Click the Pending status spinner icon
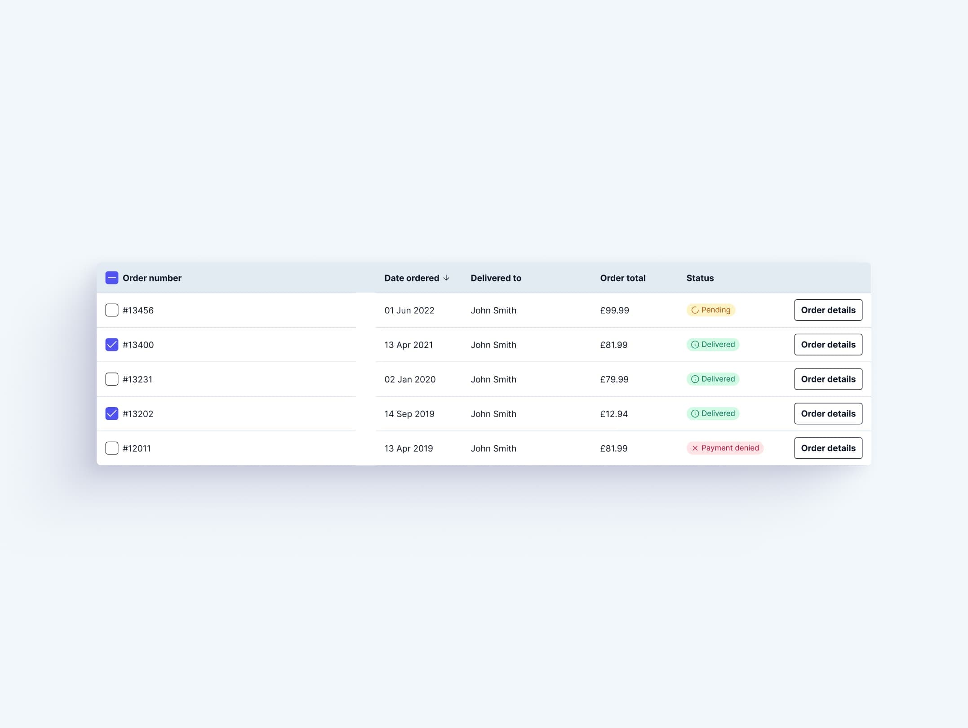Image resolution: width=968 pixels, height=728 pixels. tap(695, 310)
